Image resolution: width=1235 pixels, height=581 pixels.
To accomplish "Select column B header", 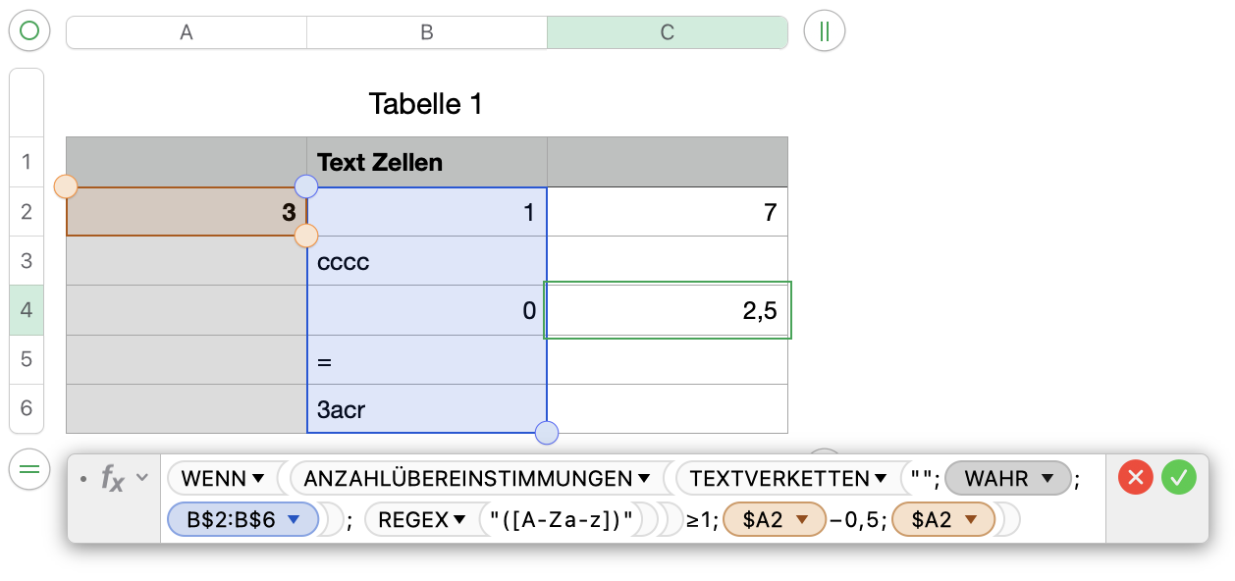I will (x=427, y=32).
